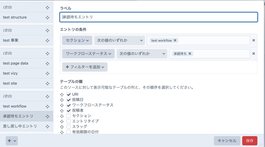
Task: Open the セクション condition type dropdown
Action: tap(77, 40)
